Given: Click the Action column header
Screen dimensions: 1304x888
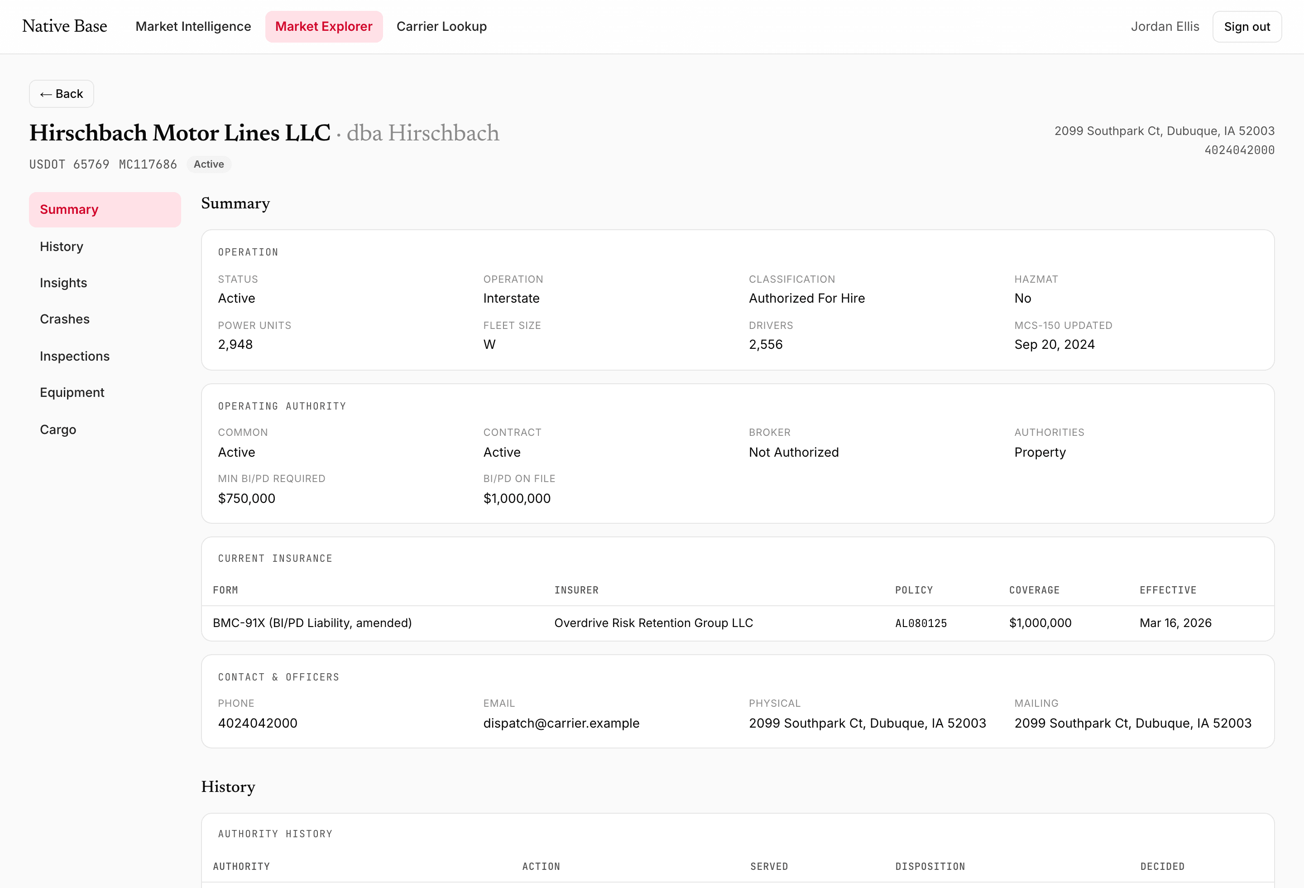Looking at the screenshot, I should pos(541,867).
